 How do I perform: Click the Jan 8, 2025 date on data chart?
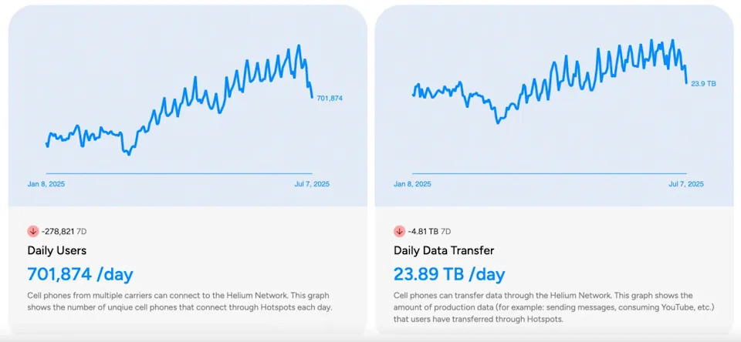(x=412, y=184)
